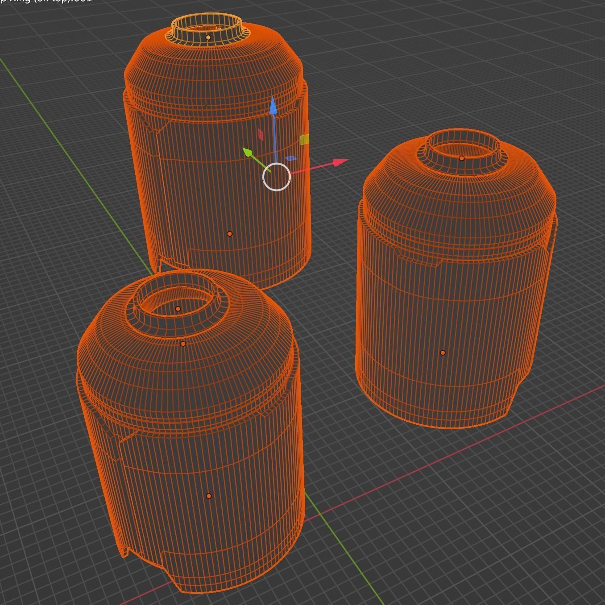This screenshot has height=605, width=605.
Task: Click the white circle at the gizmo center
Action: (x=277, y=177)
